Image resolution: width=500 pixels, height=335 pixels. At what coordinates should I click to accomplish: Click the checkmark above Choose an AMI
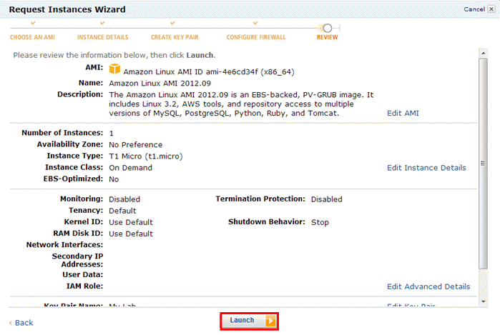pyautogui.click(x=33, y=24)
